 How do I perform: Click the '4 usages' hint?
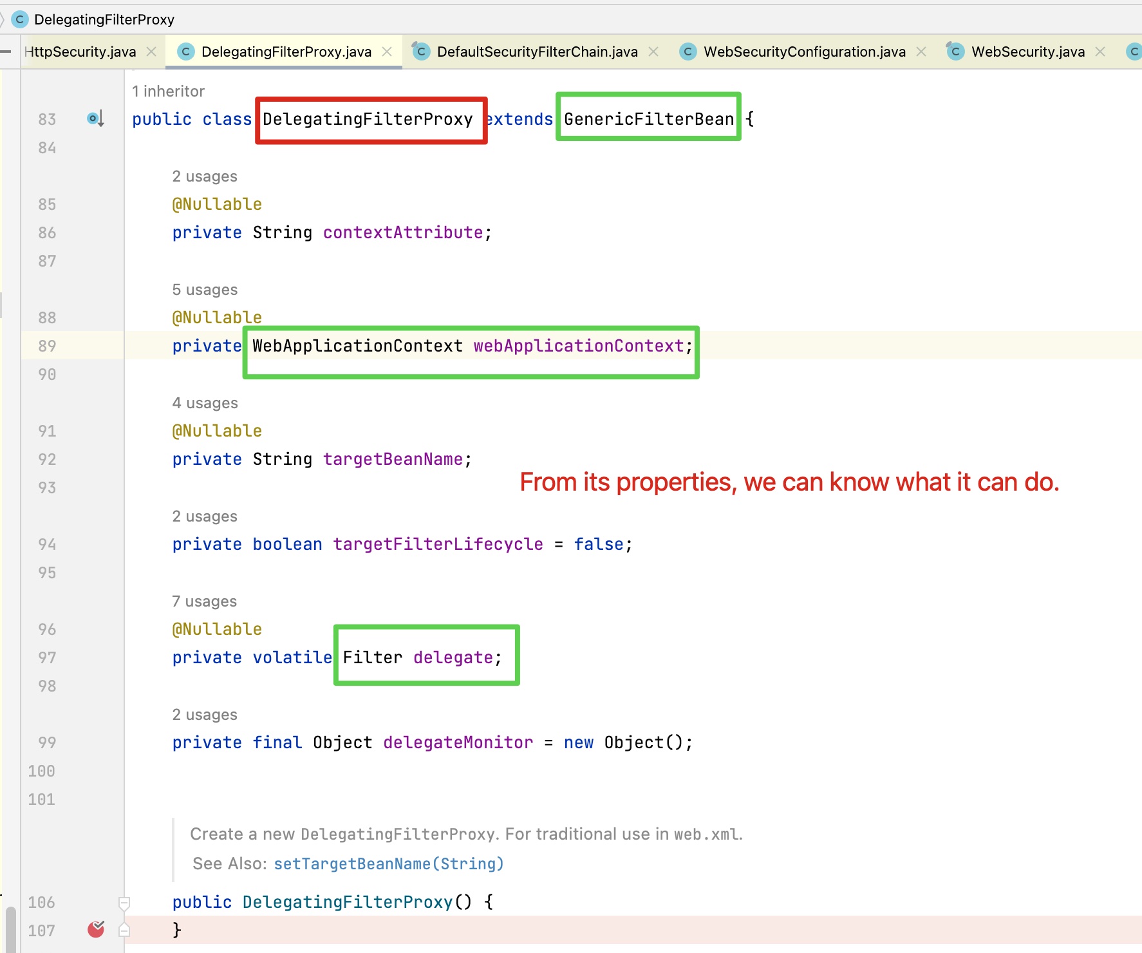(205, 402)
